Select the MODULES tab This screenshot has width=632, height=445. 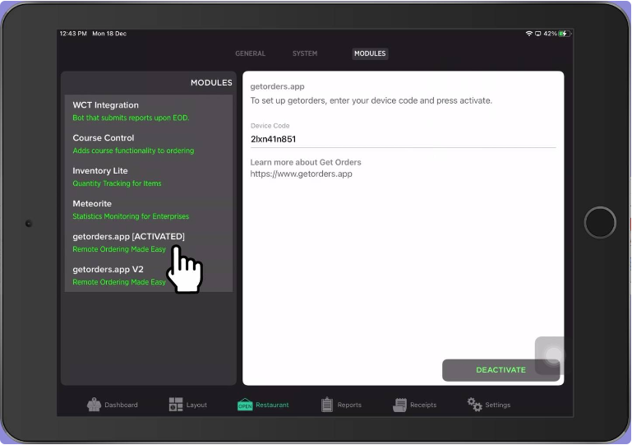[x=370, y=53]
